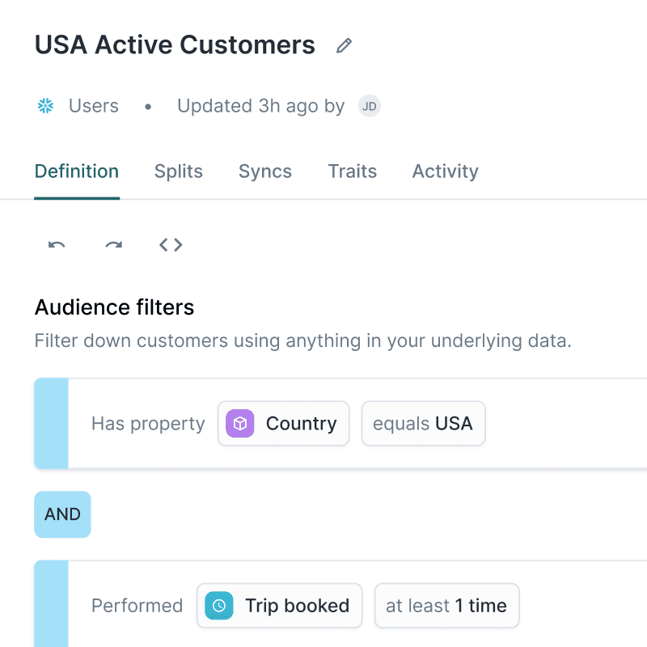Click the JD avatar icon

click(369, 106)
